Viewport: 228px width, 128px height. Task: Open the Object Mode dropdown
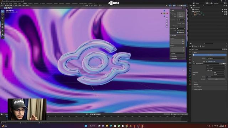click(x=9, y=6)
